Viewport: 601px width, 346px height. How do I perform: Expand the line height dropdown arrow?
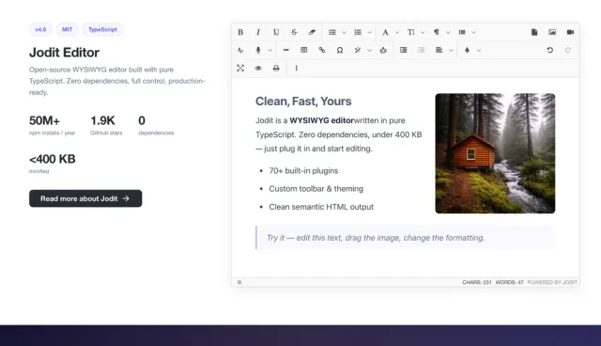(x=473, y=32)
